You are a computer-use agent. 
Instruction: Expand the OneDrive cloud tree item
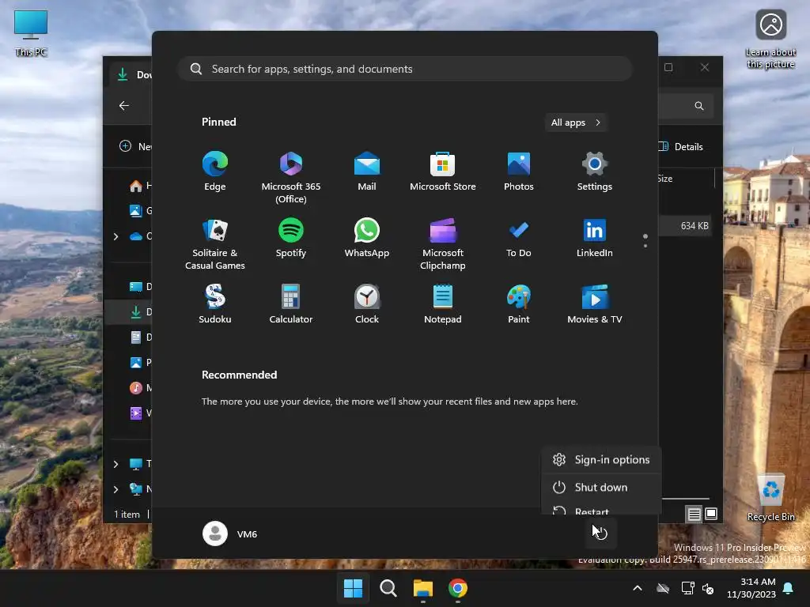(115, 236)
